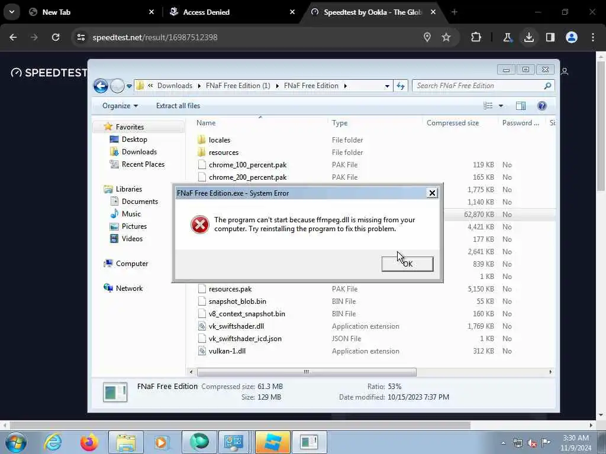
Task: Open the Organize dropdown menu
Action: pos(120,106)
